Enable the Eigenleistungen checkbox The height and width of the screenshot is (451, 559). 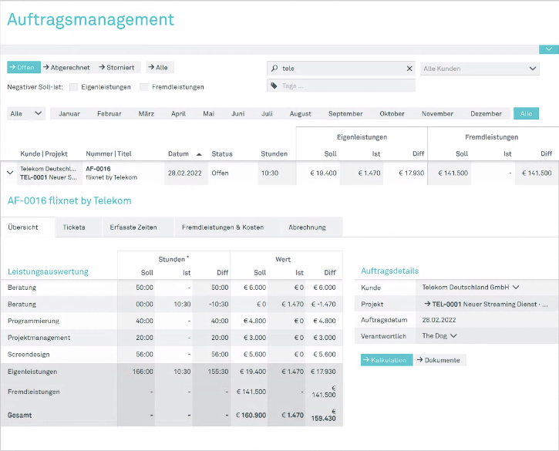click(73, 87)
